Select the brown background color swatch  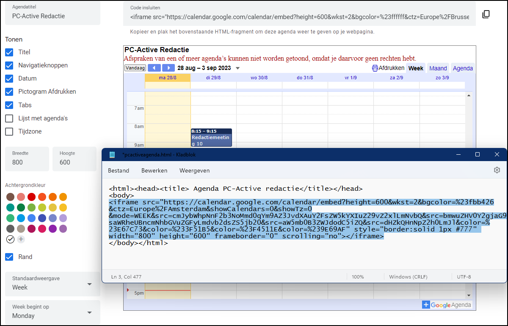11,197
